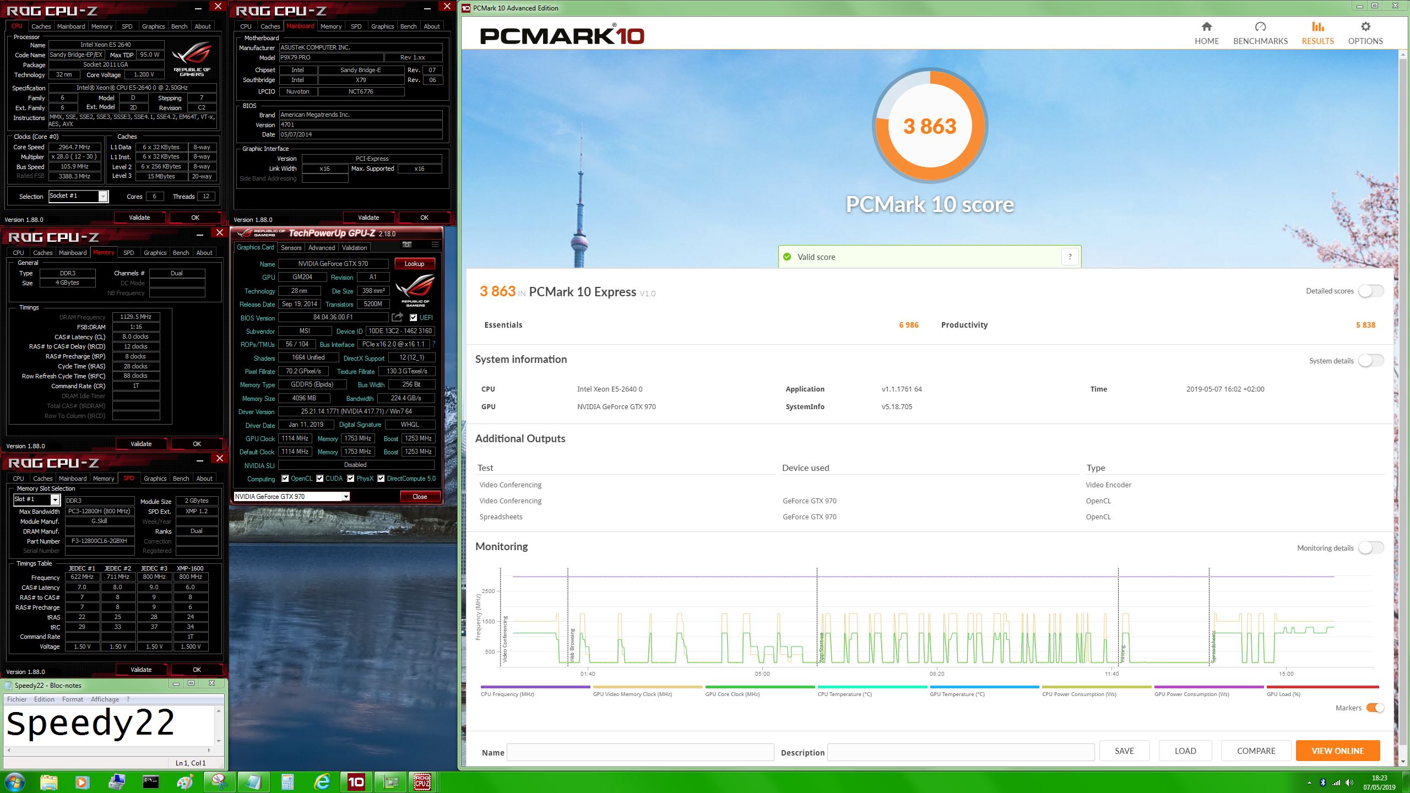Viewport: 1410px width, 793px height.
Task: Click the PCMark BENCHMARKS gauge icon
Action: pos(1260,26)
